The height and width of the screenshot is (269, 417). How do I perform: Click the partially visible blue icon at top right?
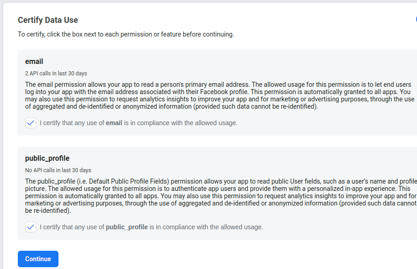416,19
